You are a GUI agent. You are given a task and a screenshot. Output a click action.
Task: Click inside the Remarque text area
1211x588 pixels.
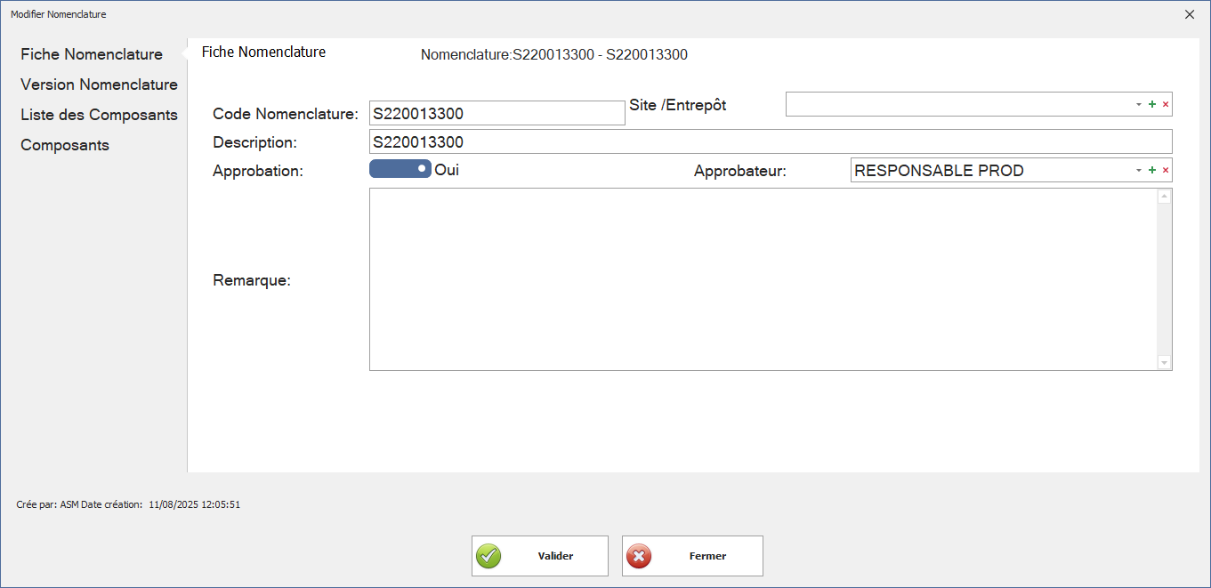(x=763, y=279)
